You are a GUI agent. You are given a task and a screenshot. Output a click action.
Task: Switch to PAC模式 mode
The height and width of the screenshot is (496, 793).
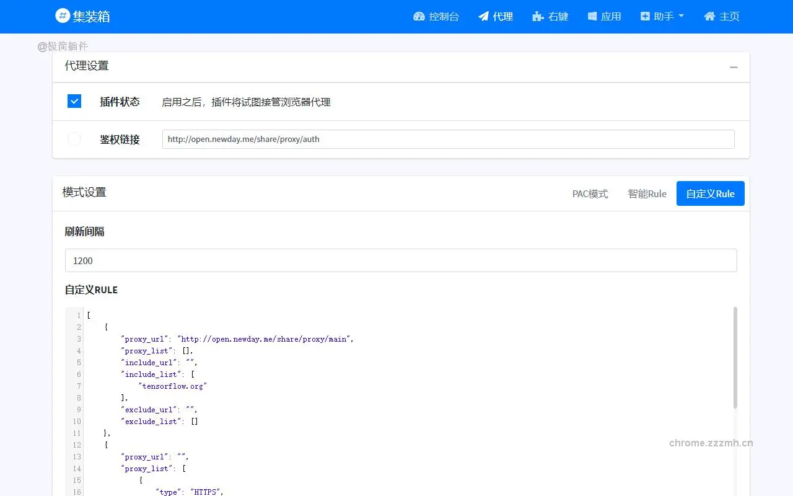pyautogui.click(x=590, y=193)
